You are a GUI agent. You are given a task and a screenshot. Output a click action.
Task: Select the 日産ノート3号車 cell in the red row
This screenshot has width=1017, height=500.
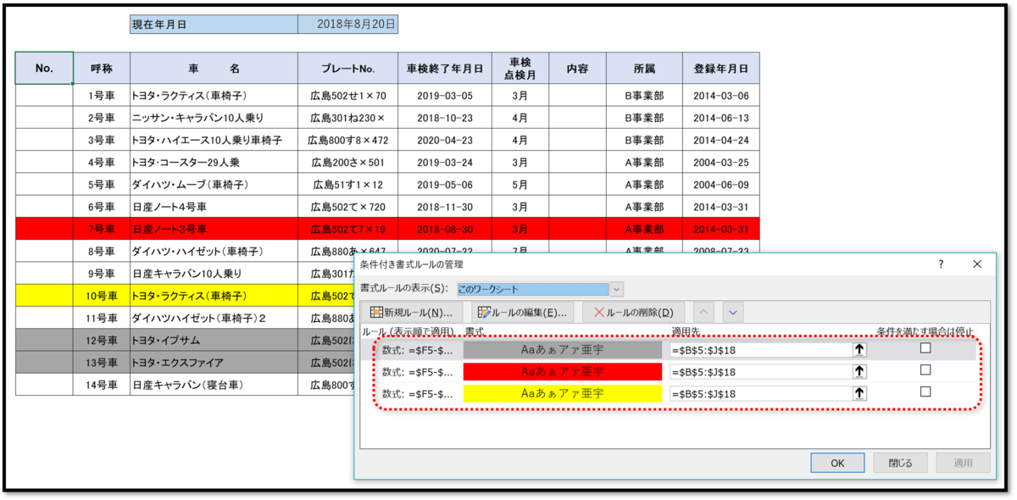(214, 229)
